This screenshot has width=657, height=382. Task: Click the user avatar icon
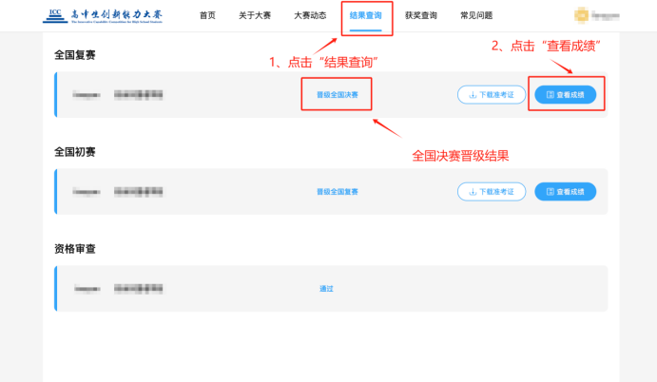pyautogui.click(x=581, y=16)
